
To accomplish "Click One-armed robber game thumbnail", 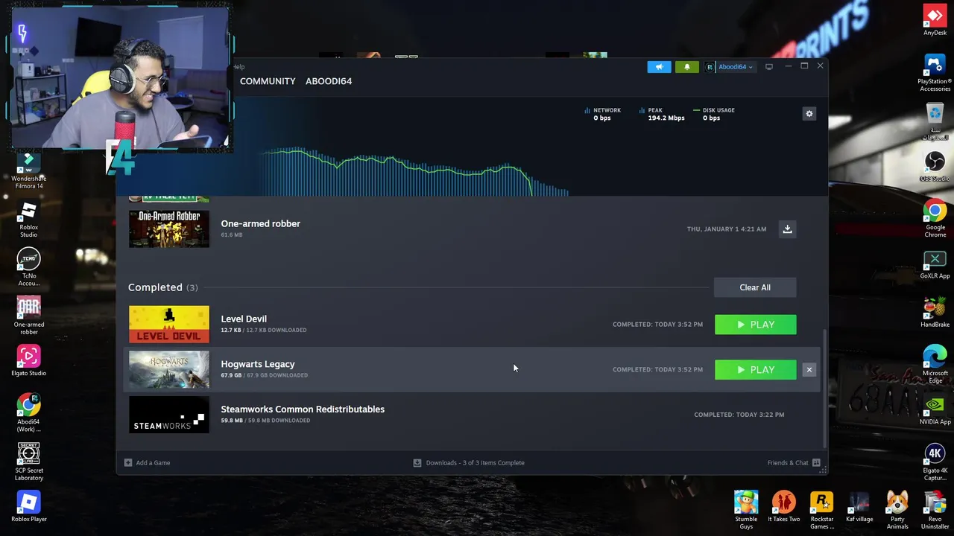I will 169,229.
